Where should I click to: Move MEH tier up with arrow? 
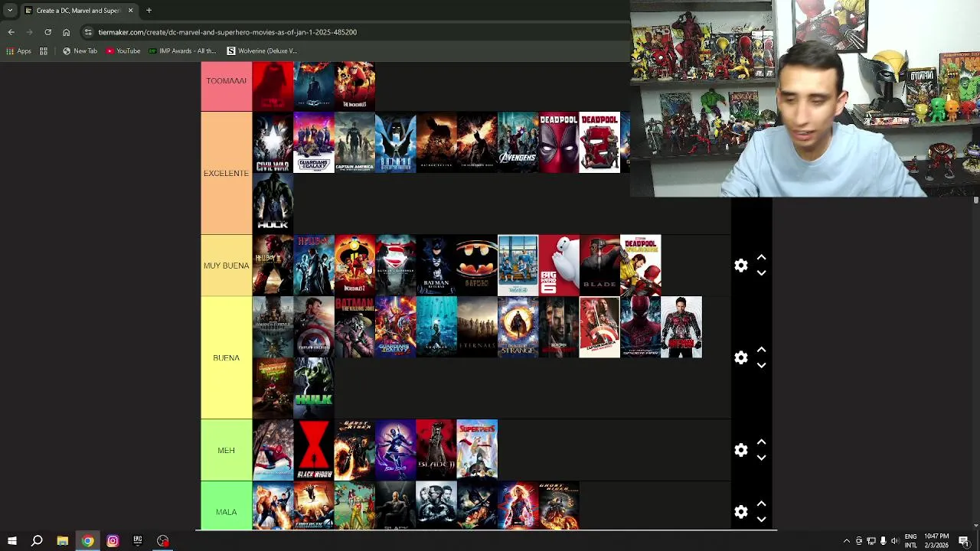(761, 442)
